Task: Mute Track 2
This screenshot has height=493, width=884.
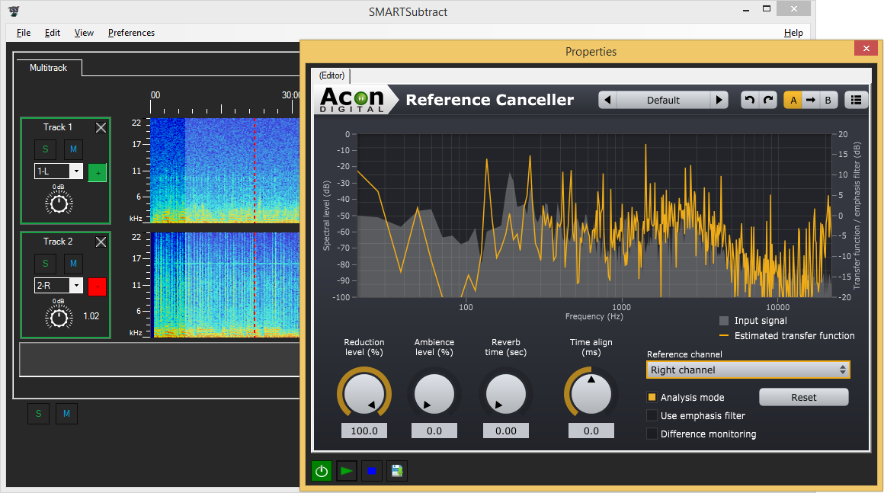Action: tap(73, 264)
